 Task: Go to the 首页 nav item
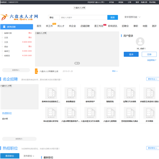[39, 26]
